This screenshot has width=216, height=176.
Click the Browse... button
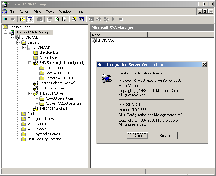pyautogui.click(x=167, y=136)
